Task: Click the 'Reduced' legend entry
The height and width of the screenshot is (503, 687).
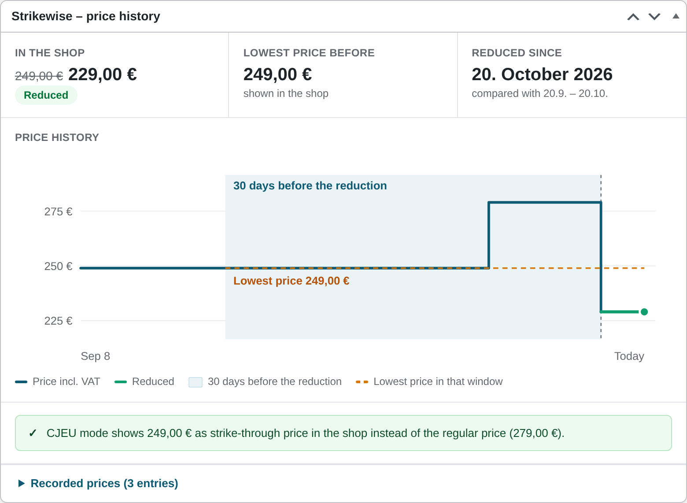Action: [144, 381]
